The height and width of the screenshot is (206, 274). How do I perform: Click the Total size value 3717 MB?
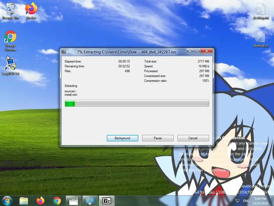click(x=203, y=61)
